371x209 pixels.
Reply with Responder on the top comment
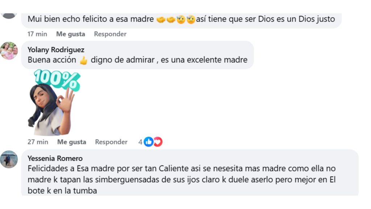point(110,34)
